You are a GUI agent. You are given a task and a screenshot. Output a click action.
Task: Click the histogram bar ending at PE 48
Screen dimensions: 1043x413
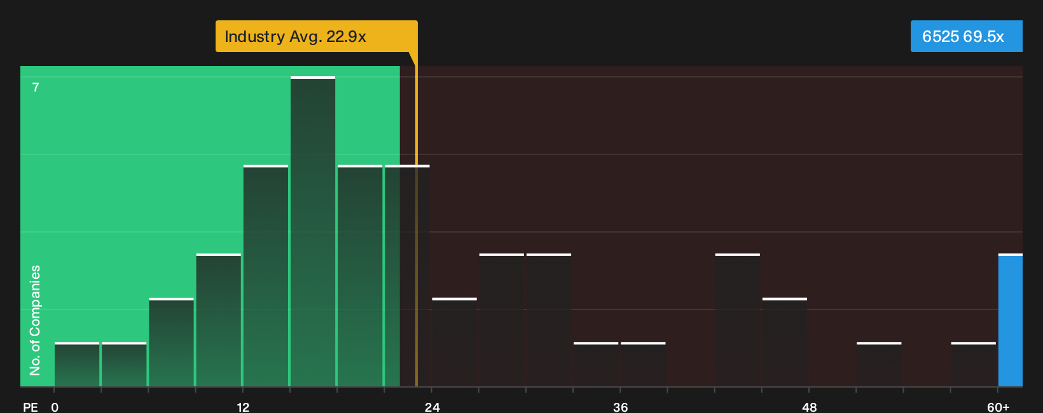[x=785, y=342]
